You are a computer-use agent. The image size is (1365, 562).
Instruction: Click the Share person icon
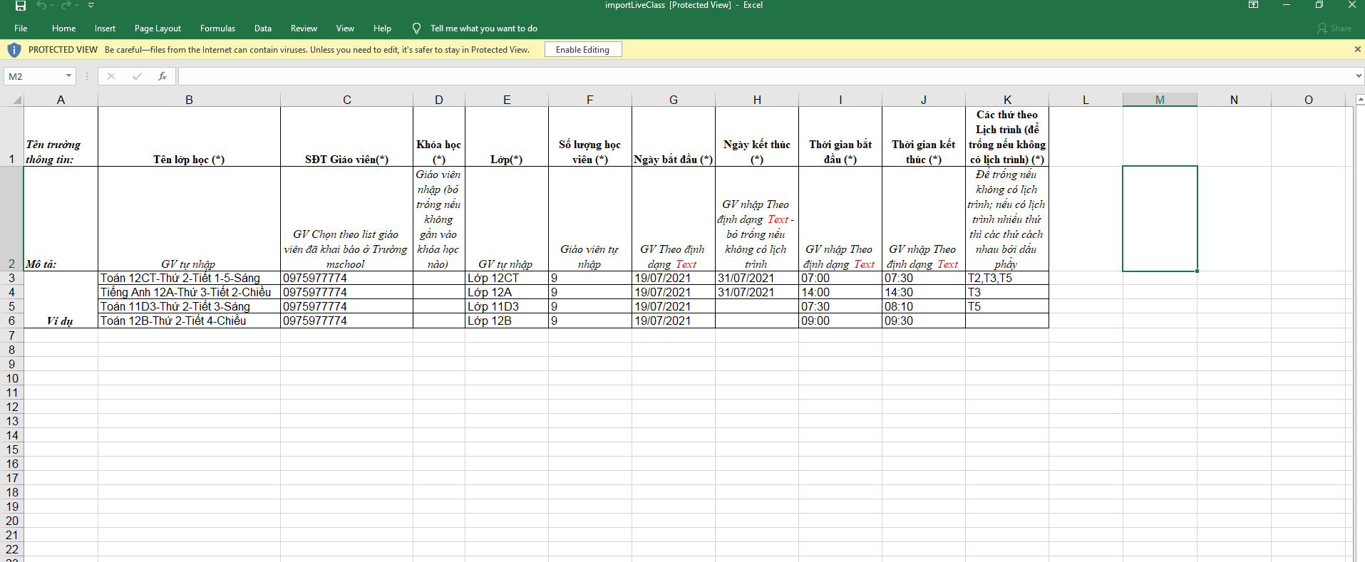(1322, 28)
